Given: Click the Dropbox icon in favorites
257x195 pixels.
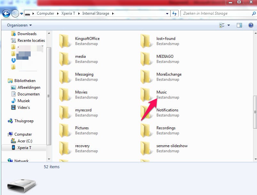Looking at the screenshot, I should point(14,60).
